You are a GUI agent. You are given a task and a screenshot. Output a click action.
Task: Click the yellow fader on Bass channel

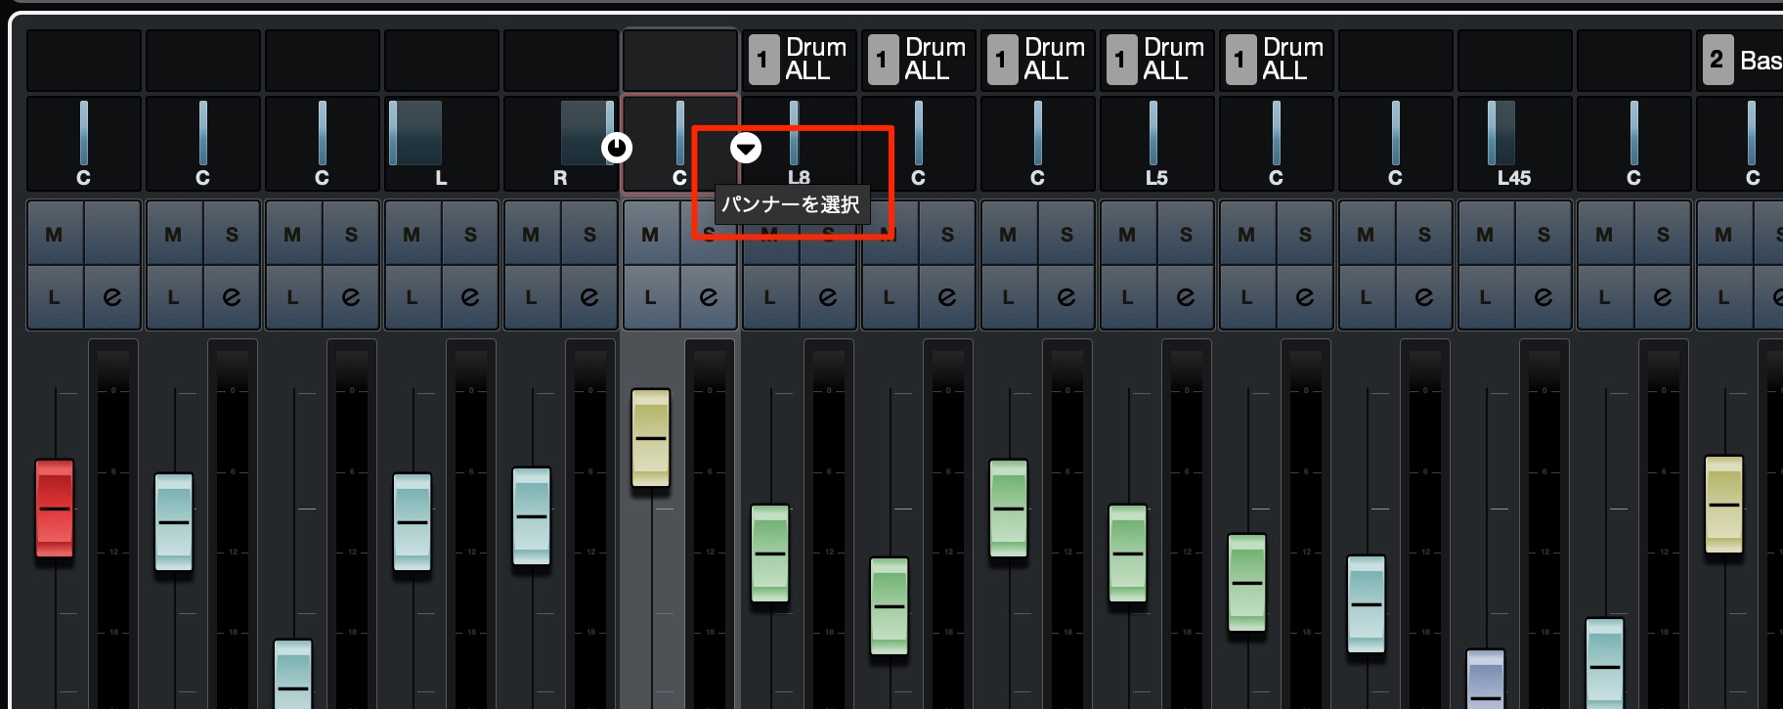pos(1724,505)
